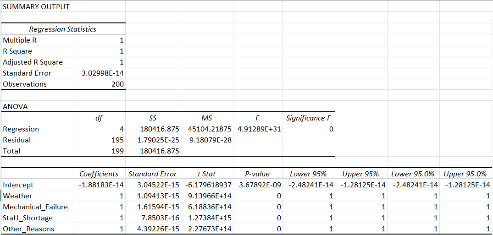Image resolution: width=493 pixels, height=235 pixels.
Task: Select the Other_Reasons row label
Action: coord(37,229)
